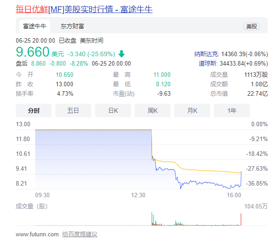Select the 周K chart tab
The image size is (280, 239).
(x=153, y=111)
